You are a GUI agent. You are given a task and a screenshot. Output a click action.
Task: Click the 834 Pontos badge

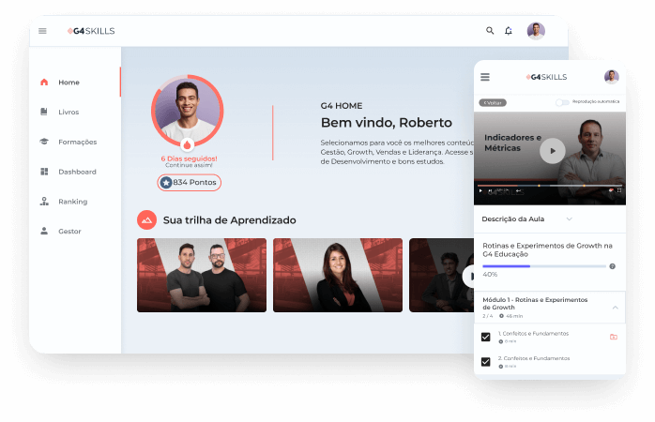[x=190, y=182]
